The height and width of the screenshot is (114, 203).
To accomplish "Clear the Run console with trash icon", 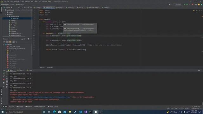I will [7, 87].
